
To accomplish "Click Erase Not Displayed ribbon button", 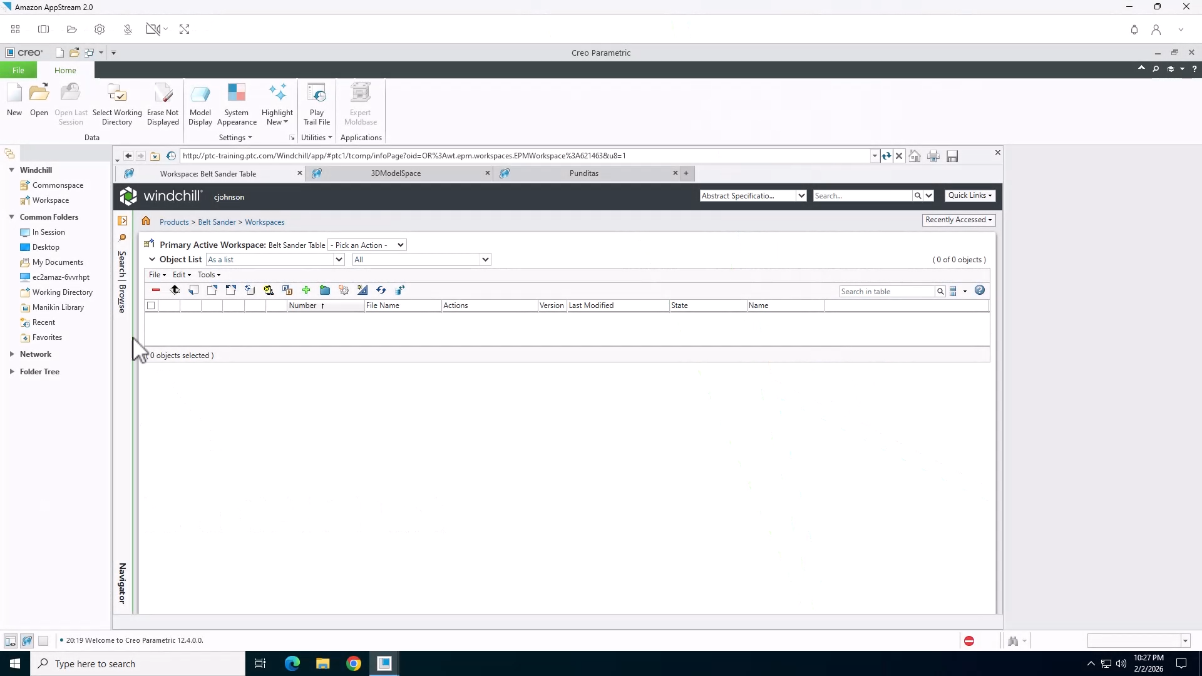I will pyautogui.click(x=163, y=105).
